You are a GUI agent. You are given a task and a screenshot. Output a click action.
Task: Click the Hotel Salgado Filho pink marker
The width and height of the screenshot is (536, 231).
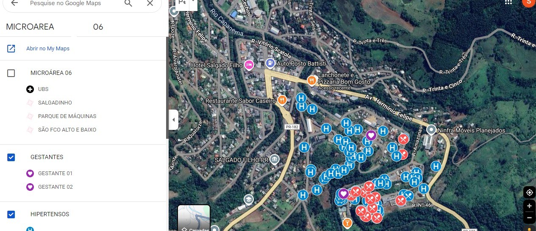pos(249,65)
